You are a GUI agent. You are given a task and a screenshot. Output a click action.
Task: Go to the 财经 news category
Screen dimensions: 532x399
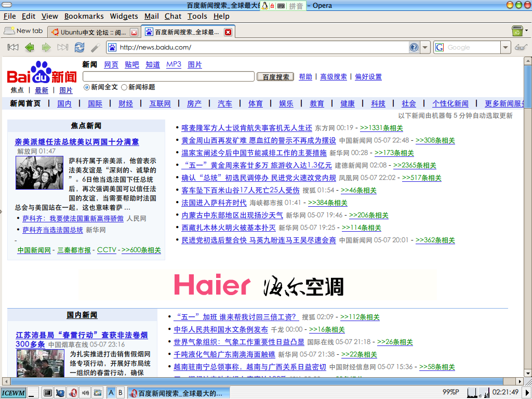point(126,103)
